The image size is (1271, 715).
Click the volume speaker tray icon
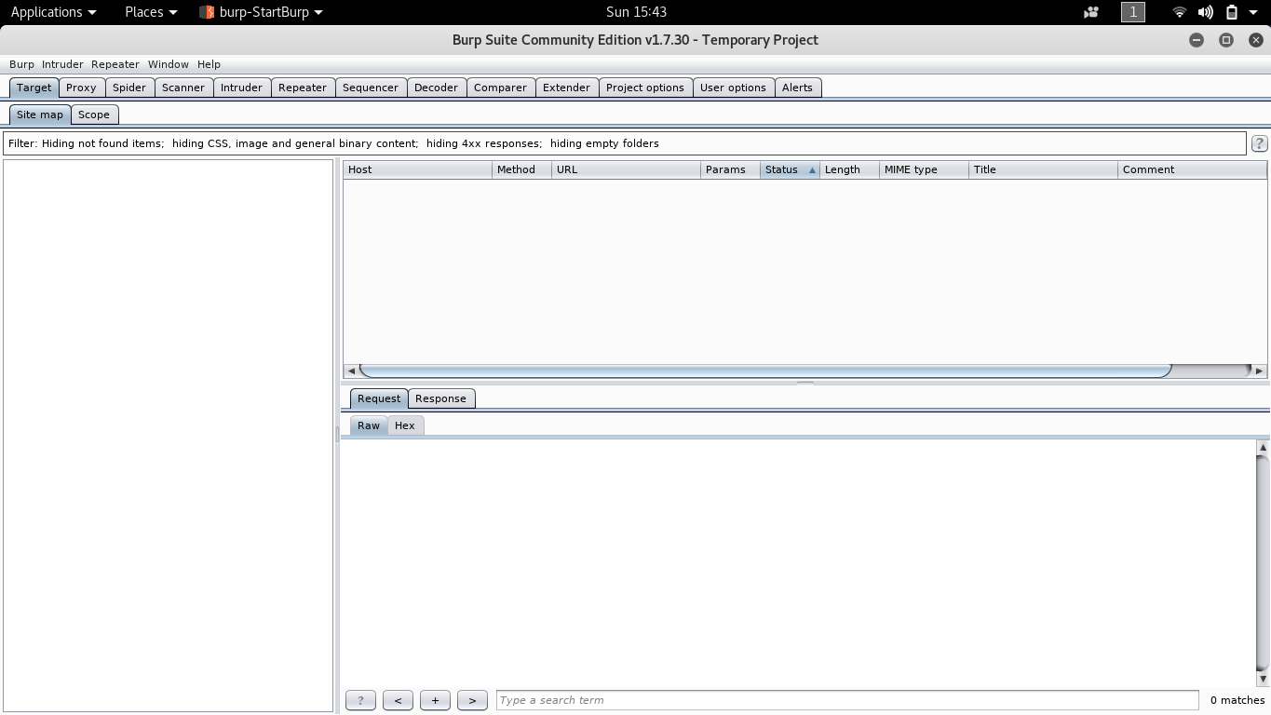1205,12
